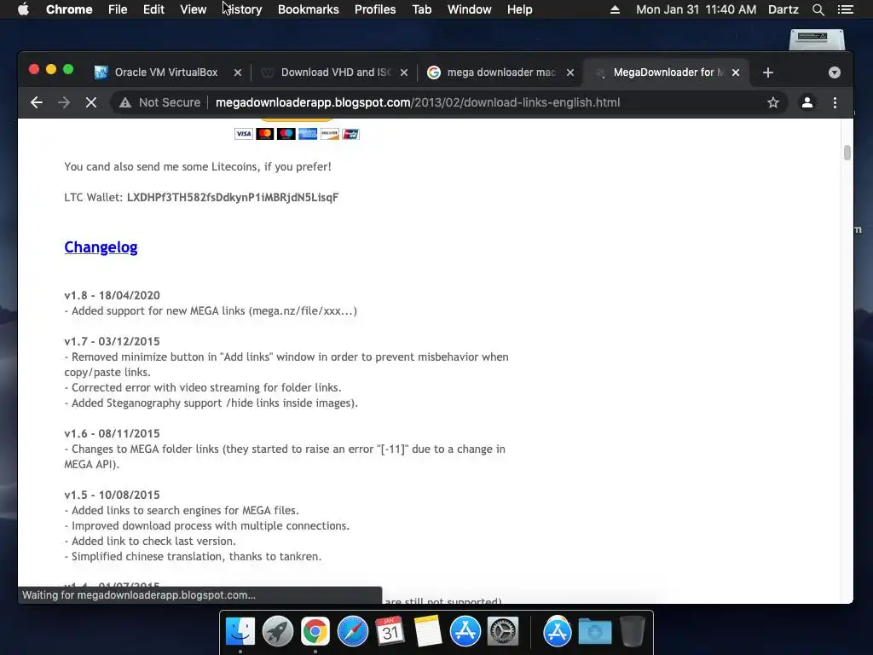Select the MegaDownloader tab
This screenshot has height=655, width=873.
click(667, 72)
